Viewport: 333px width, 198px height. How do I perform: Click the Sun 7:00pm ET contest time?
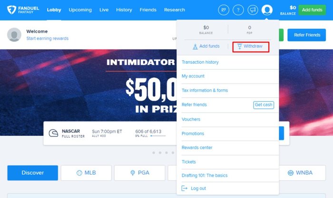tap(107, 132)
